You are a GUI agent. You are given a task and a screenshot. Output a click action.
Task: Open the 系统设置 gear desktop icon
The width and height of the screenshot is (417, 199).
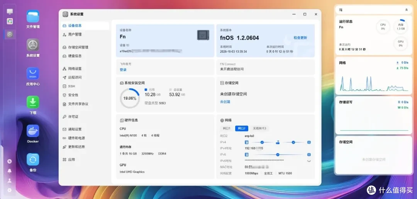pyautogui.click(x=33, y=45)
